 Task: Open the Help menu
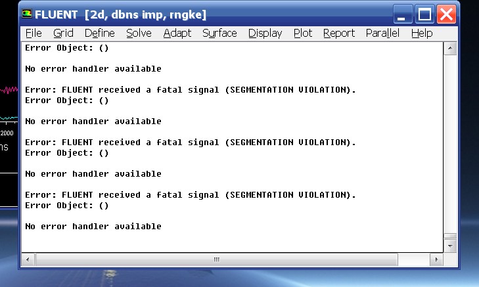pyautogui.click(x=422, y=33)
